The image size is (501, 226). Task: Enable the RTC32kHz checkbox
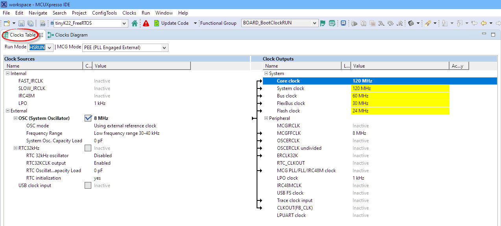point(88,148)
